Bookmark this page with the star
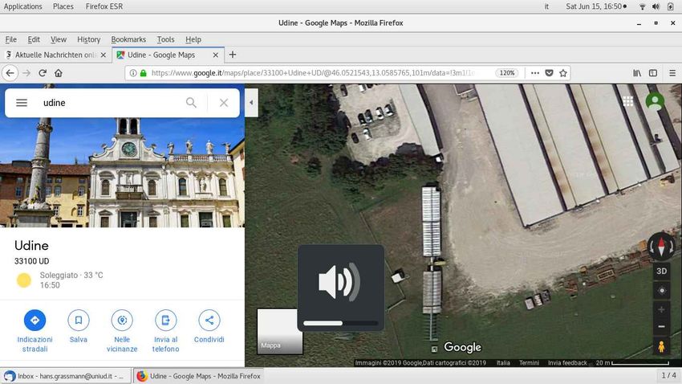 tap(562, 73)
